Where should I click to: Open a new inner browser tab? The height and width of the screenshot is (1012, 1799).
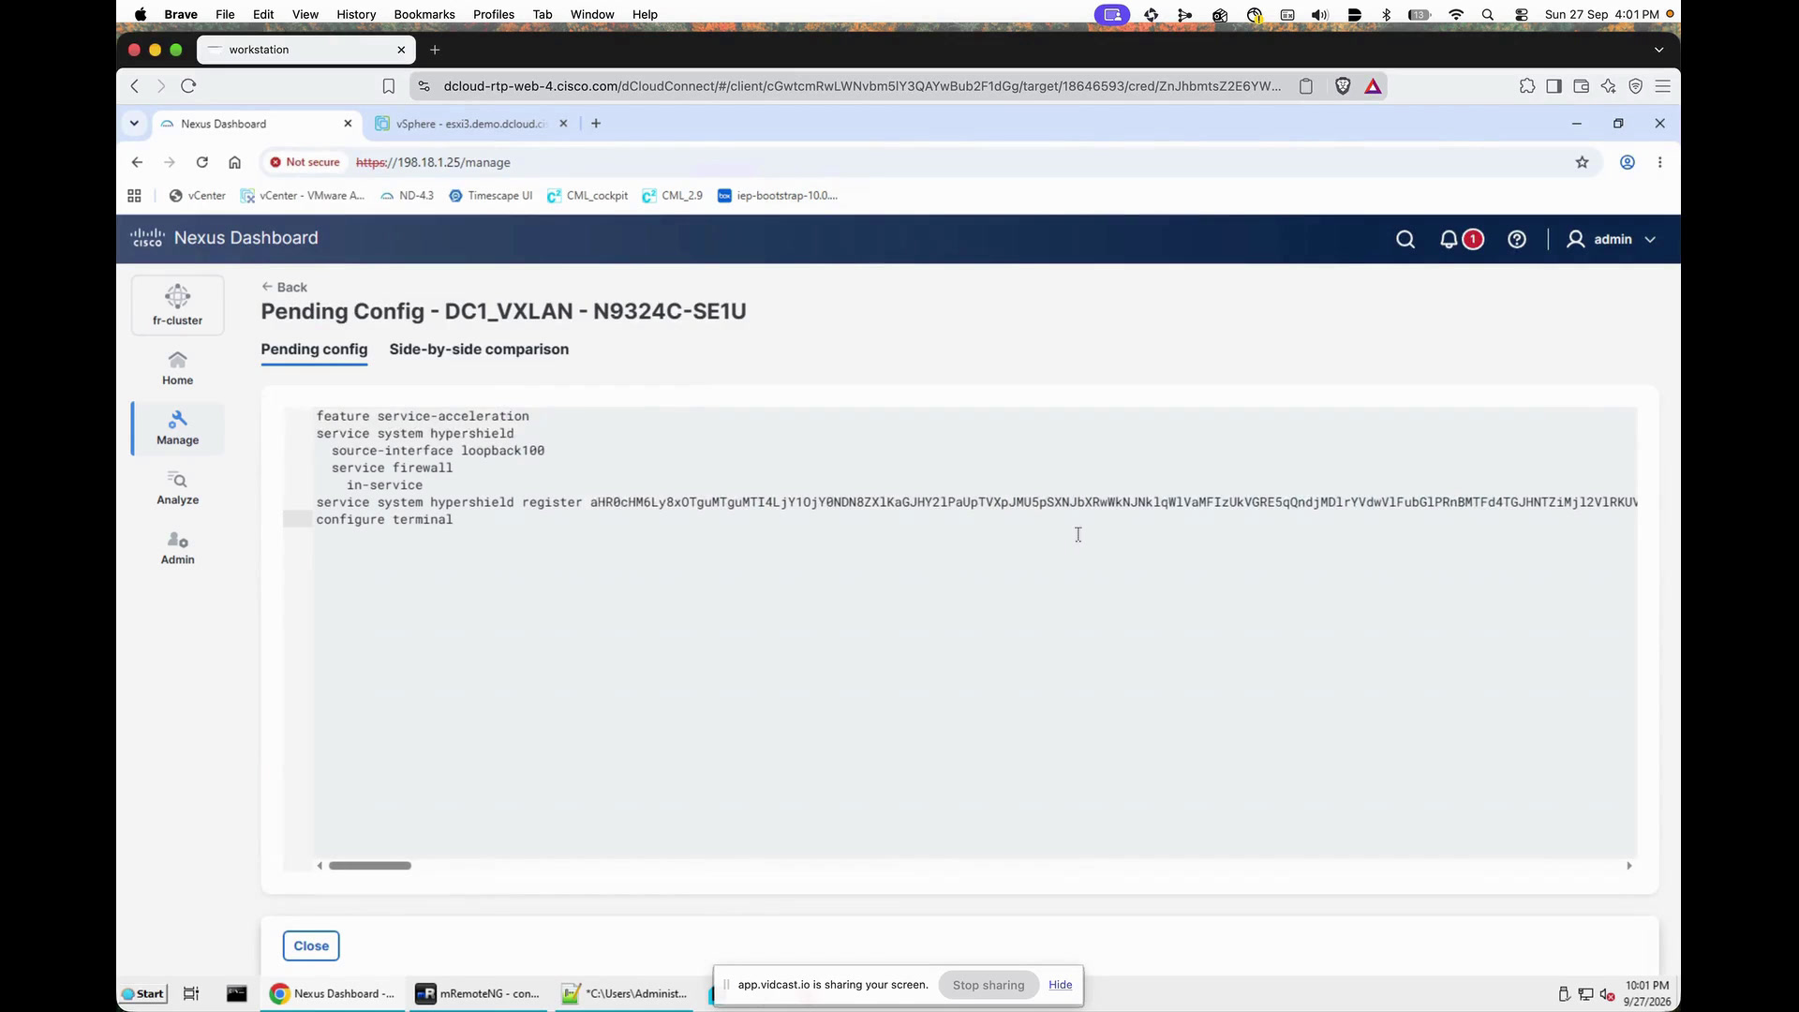click(x=596, y=124)
